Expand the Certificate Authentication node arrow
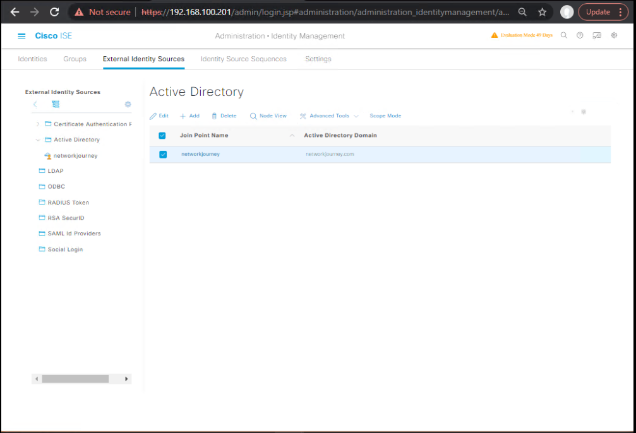This screenshot has width=636, height=433. 38,124
